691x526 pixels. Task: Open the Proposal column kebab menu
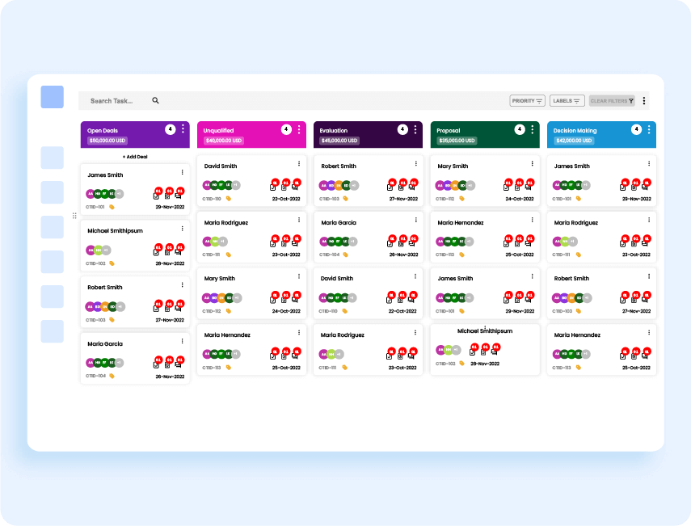point(533,129)
